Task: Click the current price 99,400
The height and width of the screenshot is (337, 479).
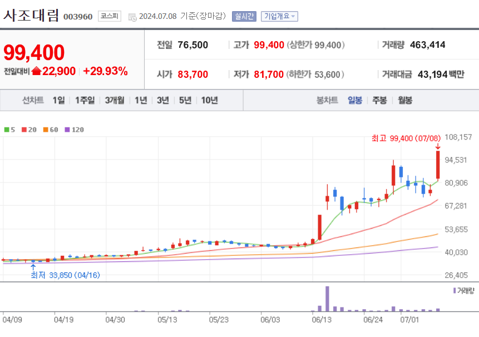Action: (34, 52)
